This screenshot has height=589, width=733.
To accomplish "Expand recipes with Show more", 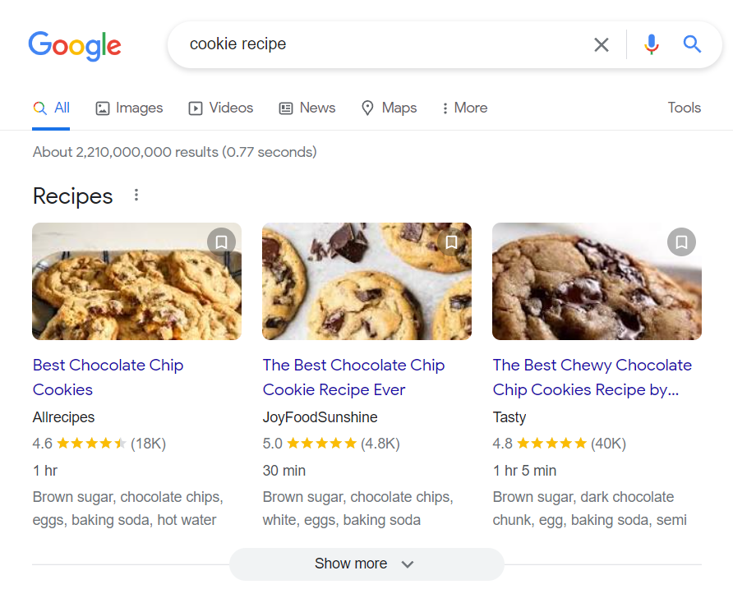I will point(366,564).
